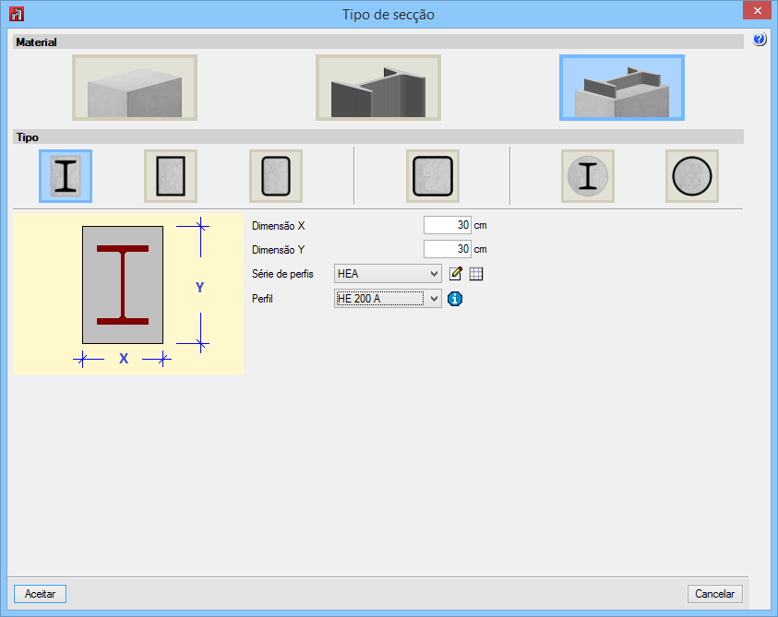Click the Dimensão X input field

448,225
